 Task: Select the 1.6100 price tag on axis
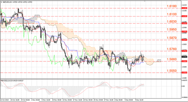[184, 16]
